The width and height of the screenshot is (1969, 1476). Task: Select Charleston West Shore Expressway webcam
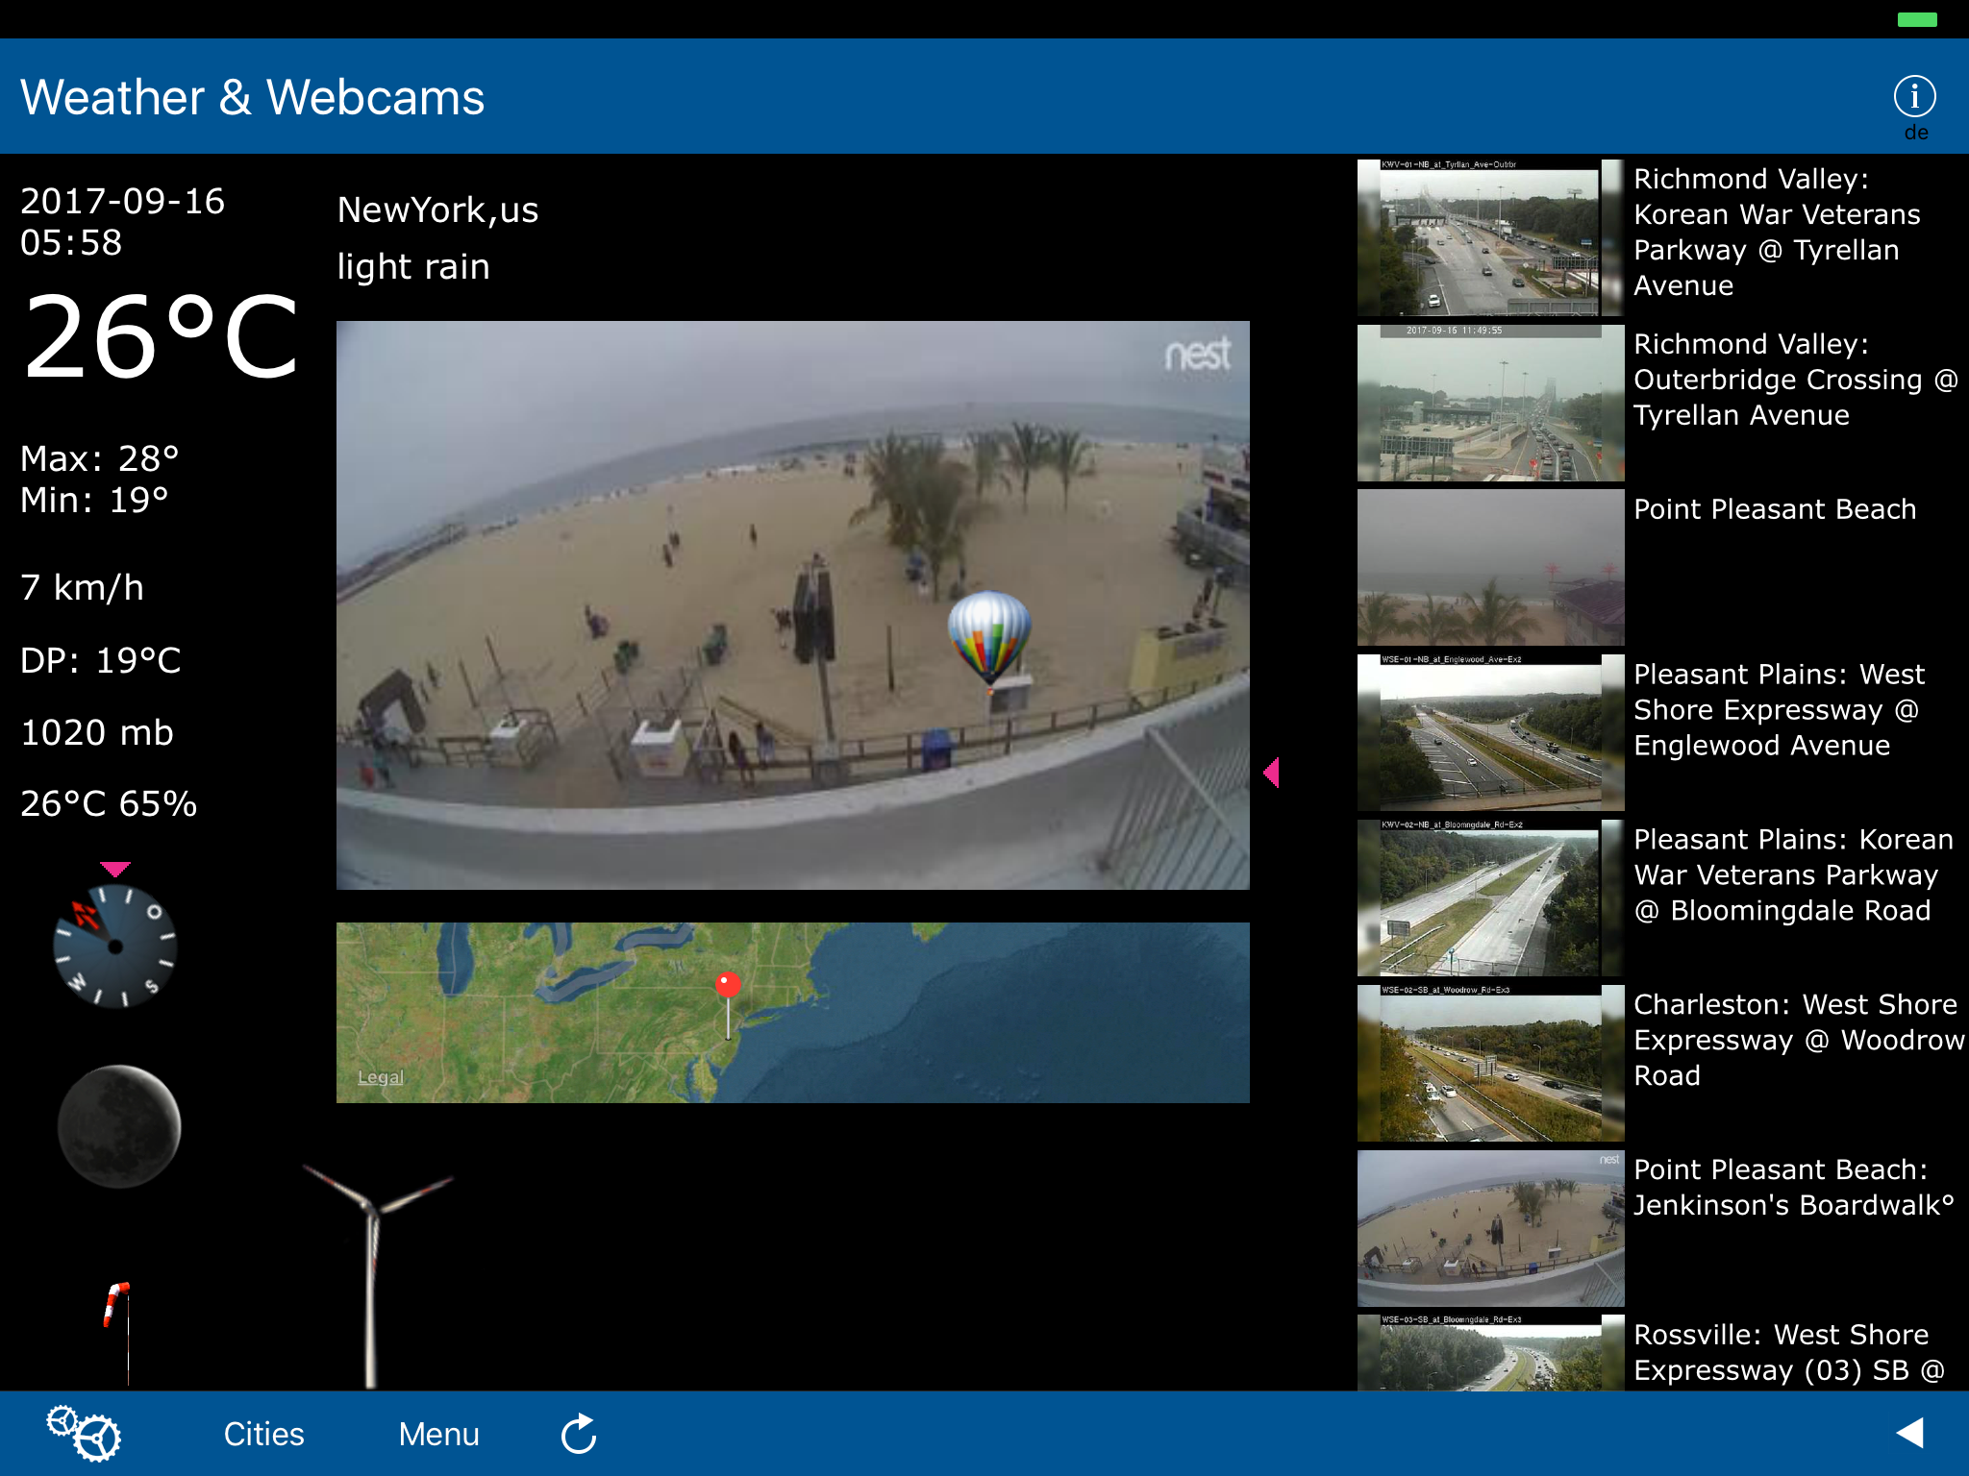coord(1796,1040)
